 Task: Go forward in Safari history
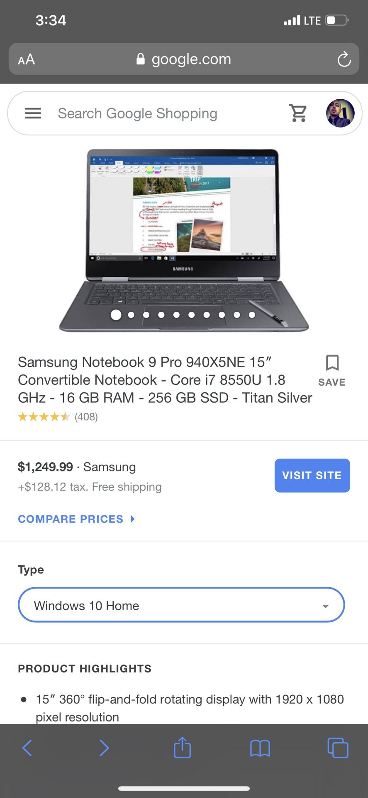[104, 748]
